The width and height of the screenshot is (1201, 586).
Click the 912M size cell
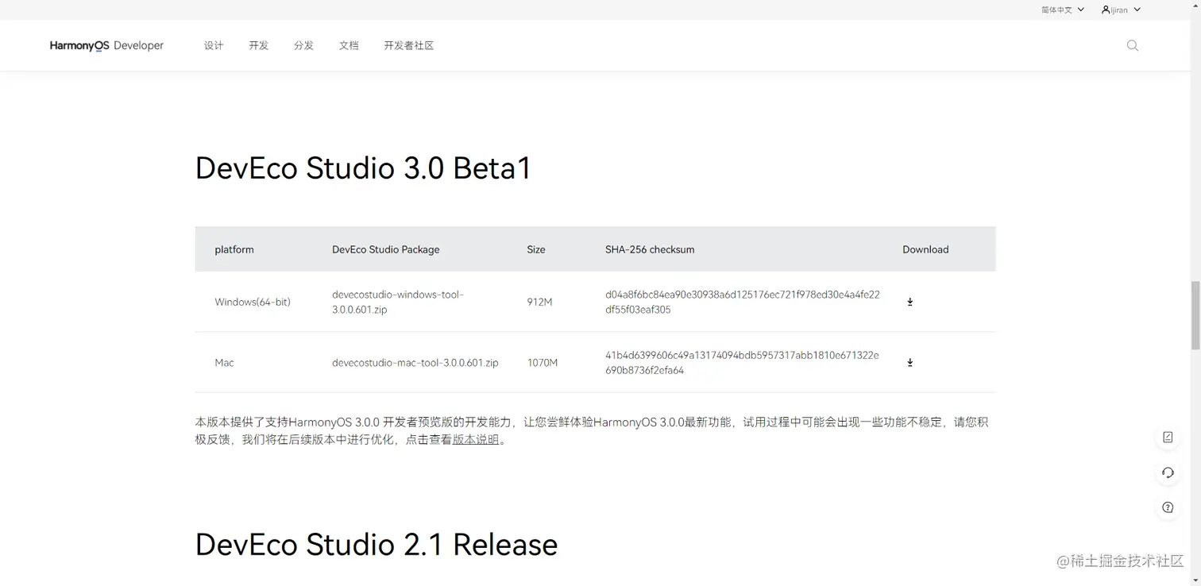click(x=539, y=302)
